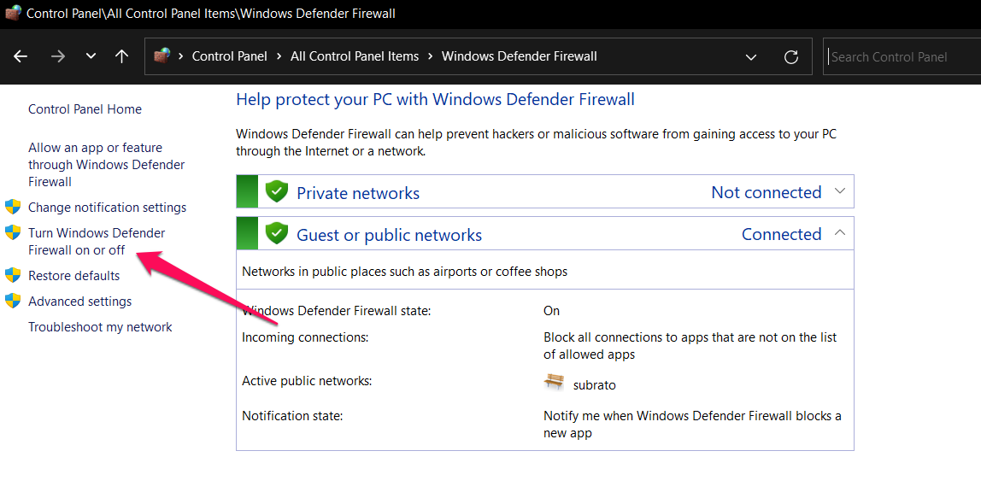
Task: Select Control Panel in the breadcrumb path
Action: [229, 56]
